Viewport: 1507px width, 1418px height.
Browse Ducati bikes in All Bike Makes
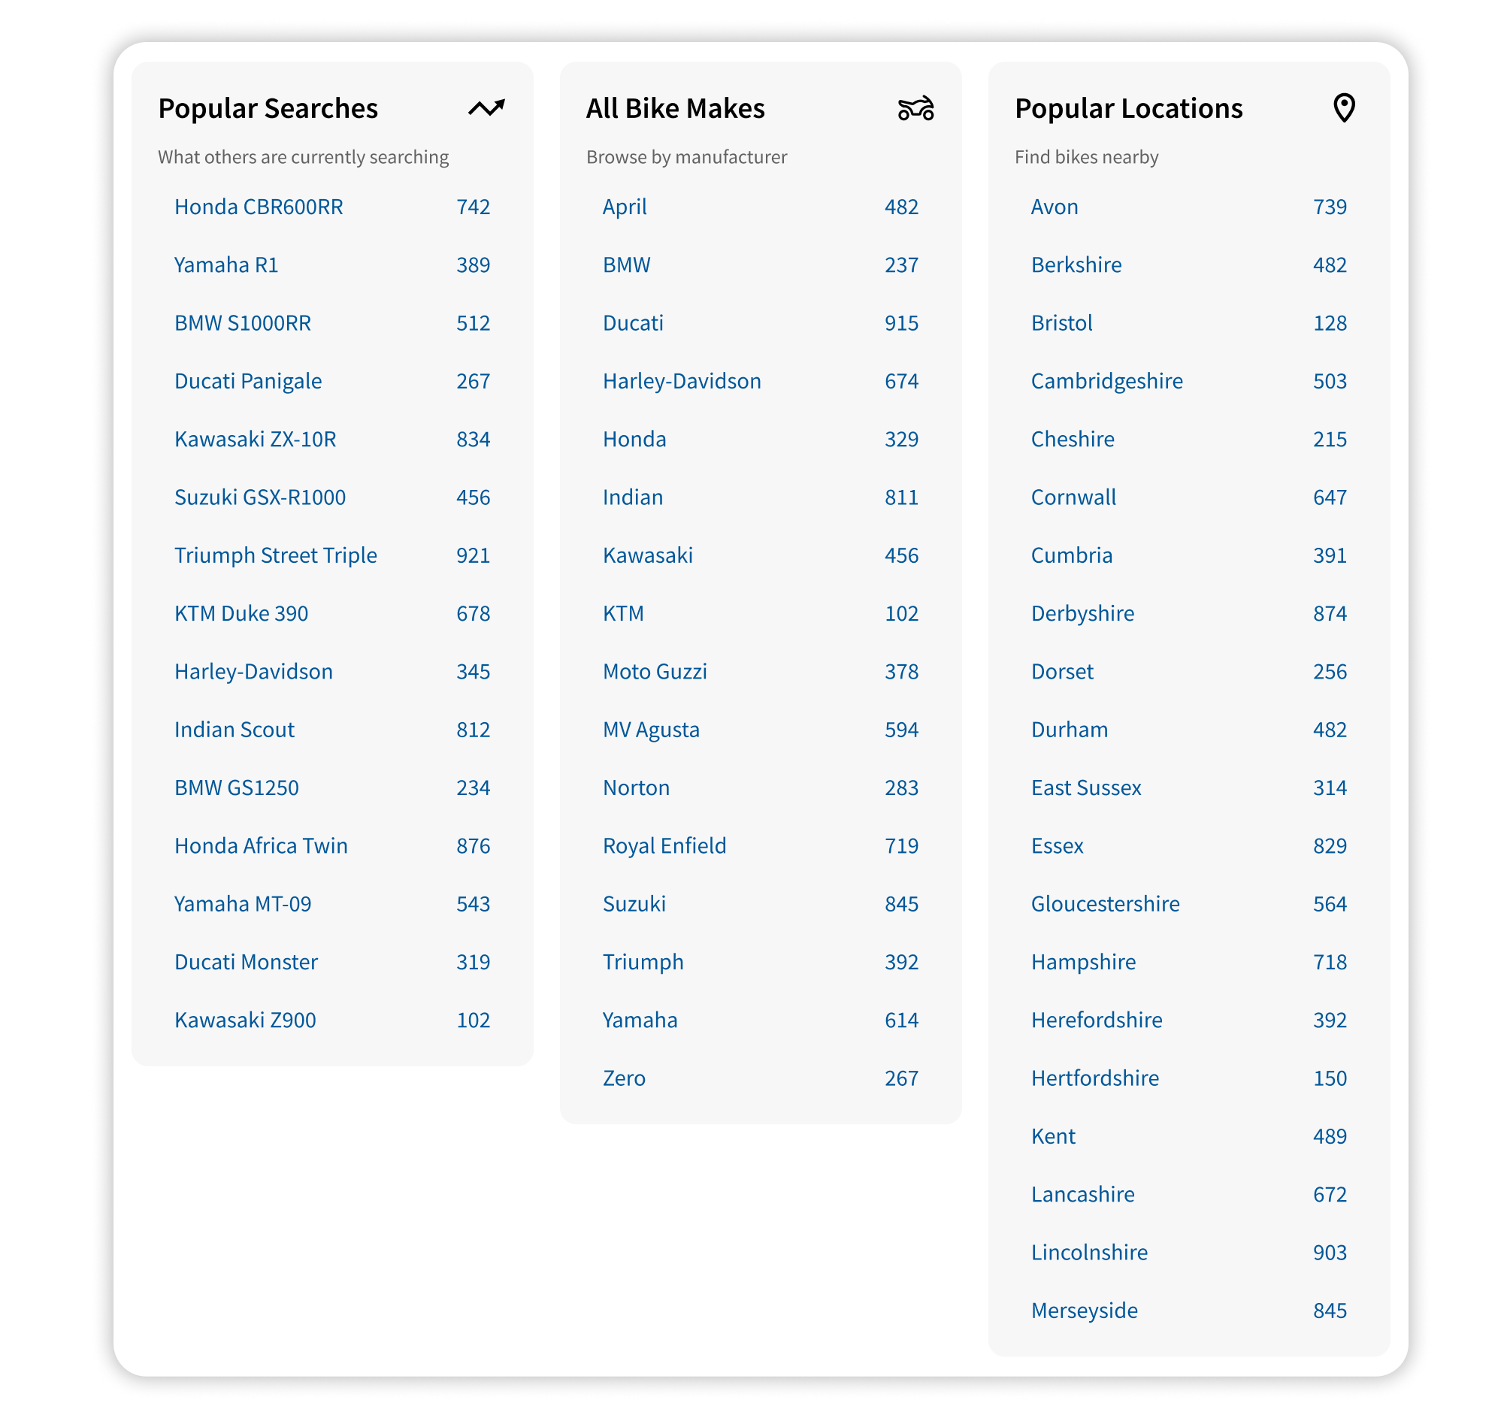pos(632,324)
